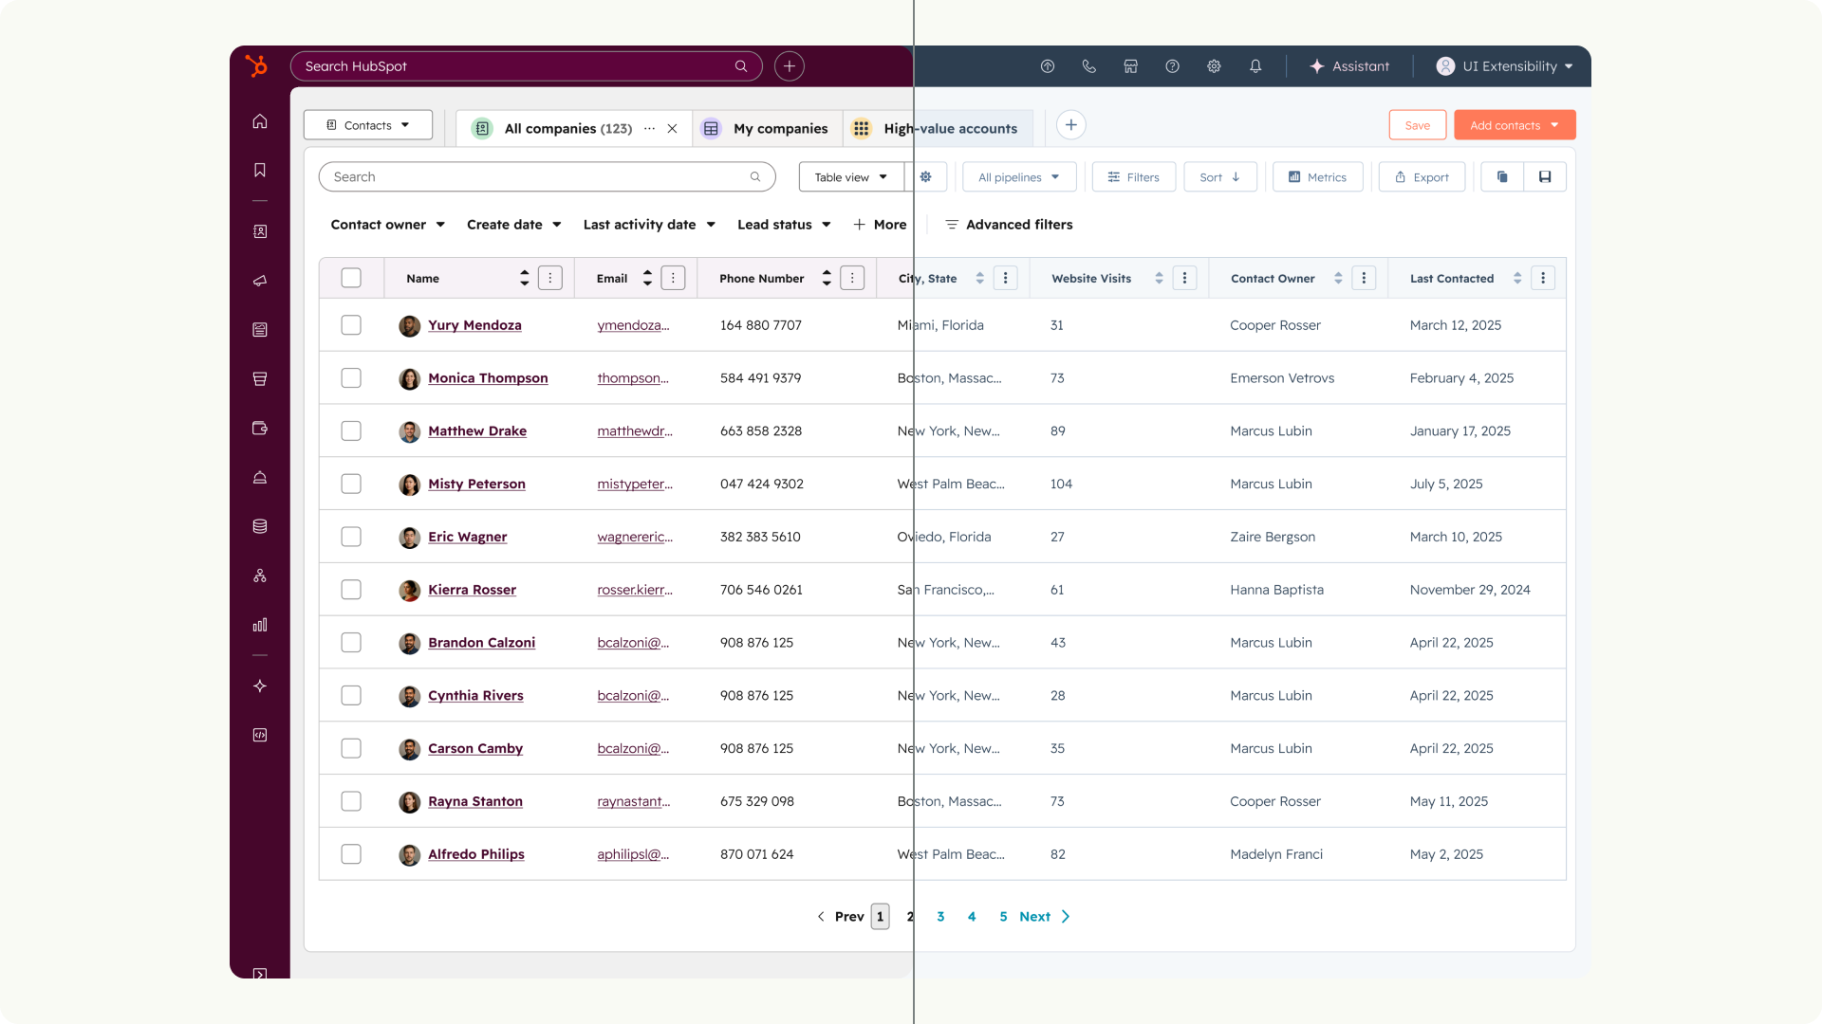
Task: Click the plus button beside HubSpot search
Action: pos(790,66)
